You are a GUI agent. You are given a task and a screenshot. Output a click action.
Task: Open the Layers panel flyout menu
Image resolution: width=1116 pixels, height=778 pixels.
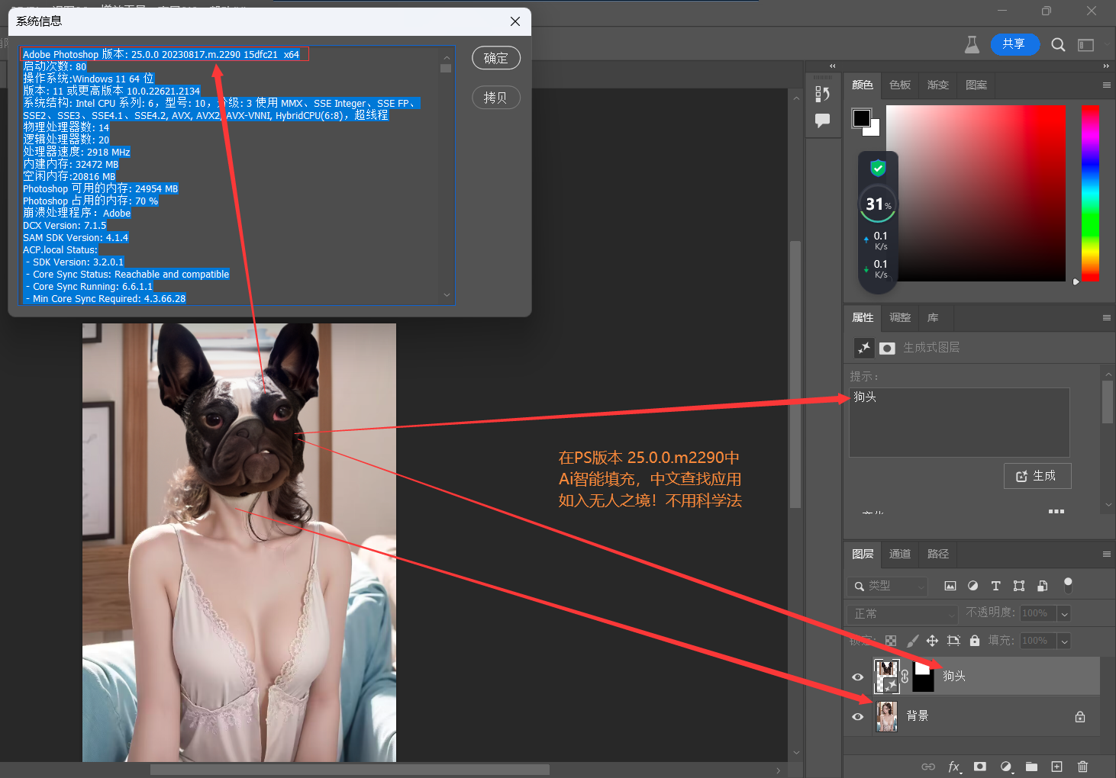(x=1107, y=555)
